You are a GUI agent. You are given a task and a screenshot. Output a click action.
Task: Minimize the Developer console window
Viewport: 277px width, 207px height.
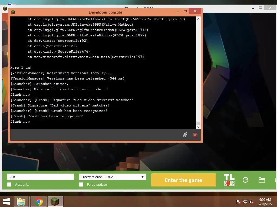click(178, 12)
